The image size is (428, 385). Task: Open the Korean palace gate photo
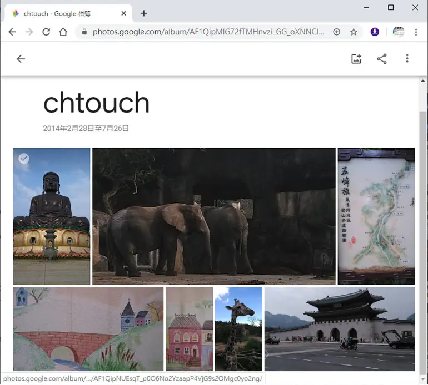(x=339, y=329)
